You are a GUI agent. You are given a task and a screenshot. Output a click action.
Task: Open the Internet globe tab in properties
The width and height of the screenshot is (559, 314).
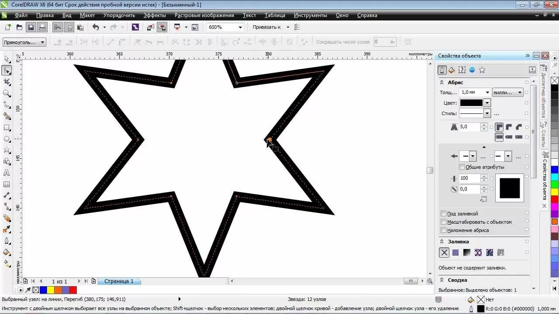[472, 70]
